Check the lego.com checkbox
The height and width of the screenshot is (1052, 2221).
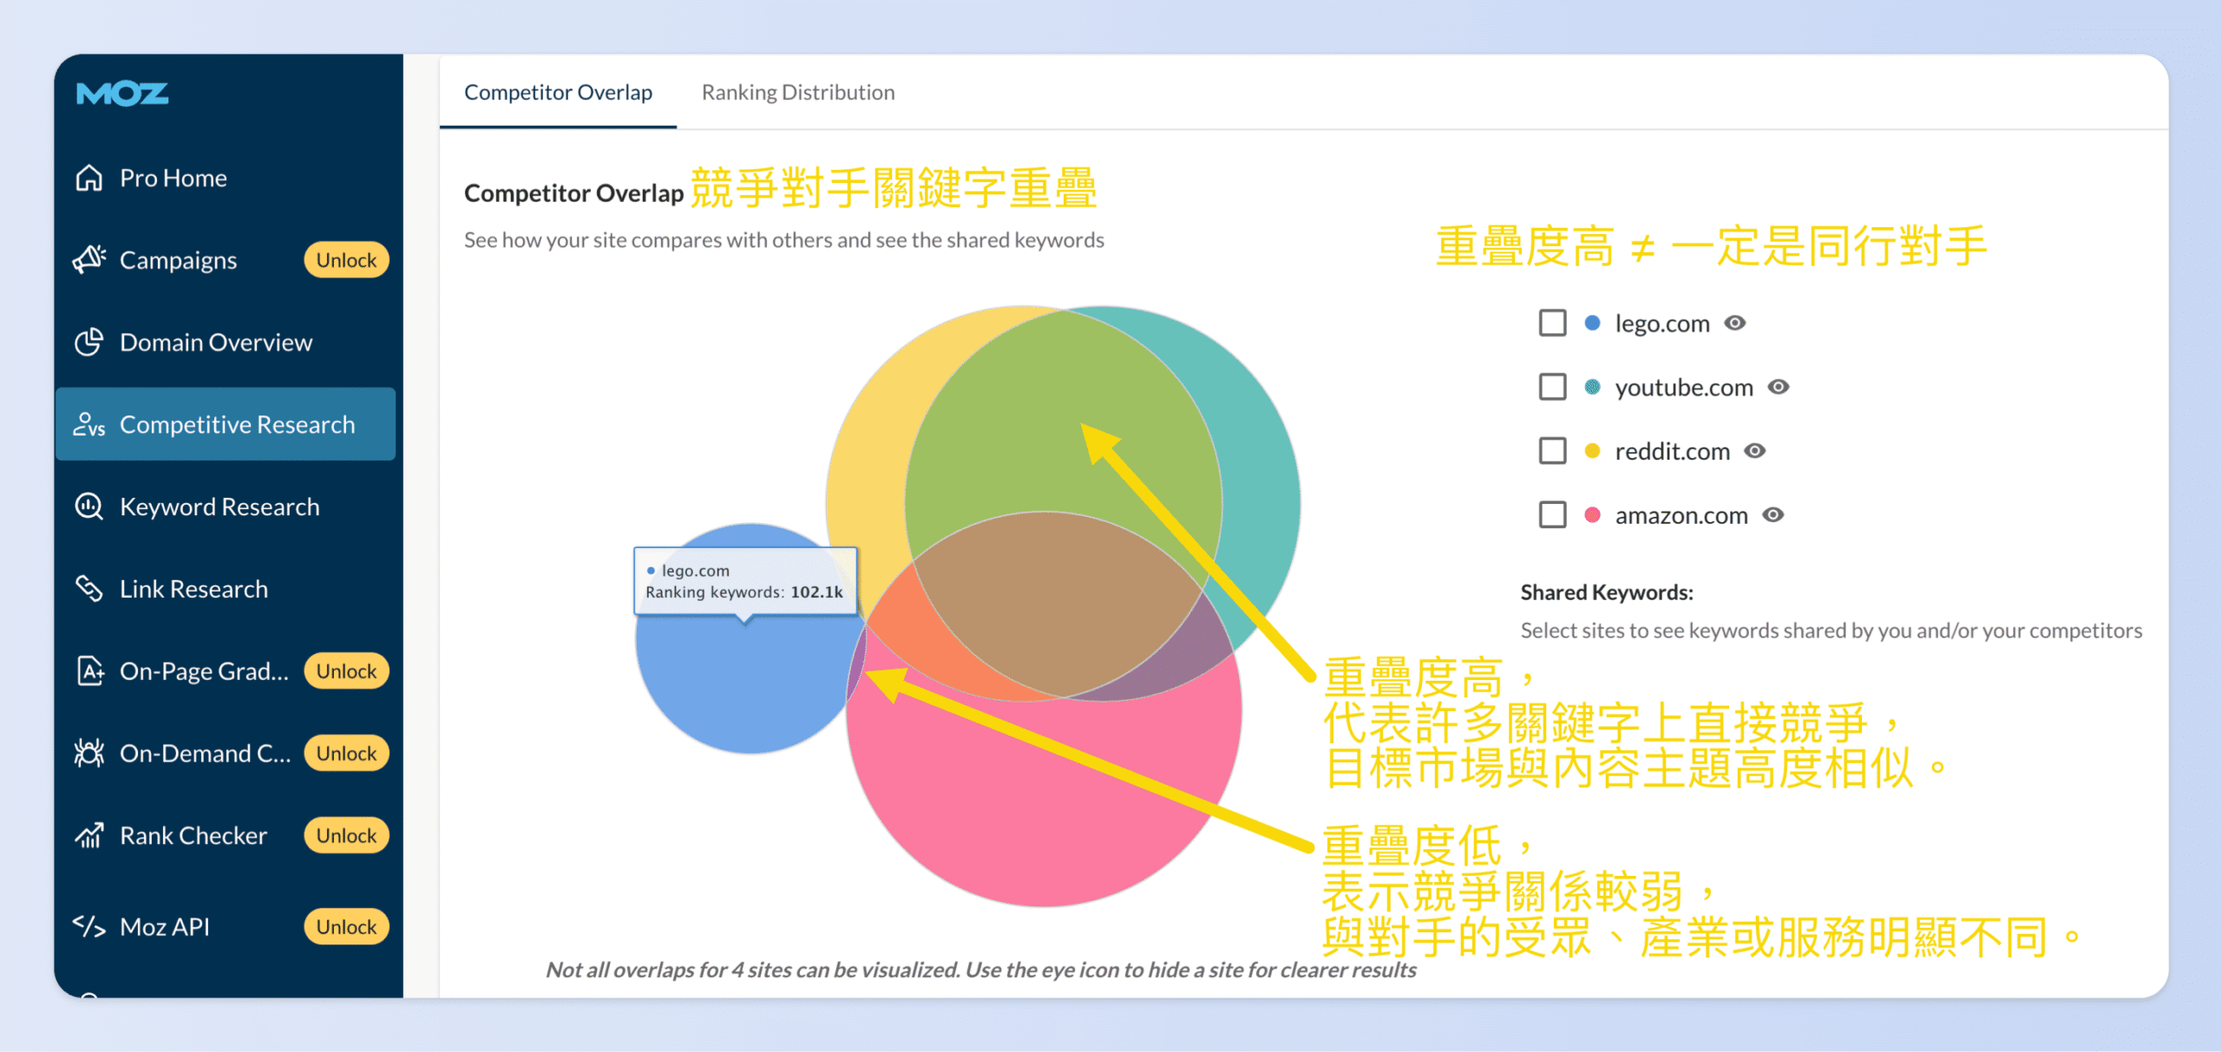[x=1552, y=323]
